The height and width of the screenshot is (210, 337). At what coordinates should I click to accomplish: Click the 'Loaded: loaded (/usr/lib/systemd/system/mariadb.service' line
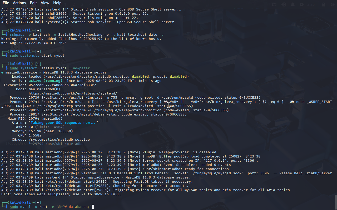click(x=100, y=77)
